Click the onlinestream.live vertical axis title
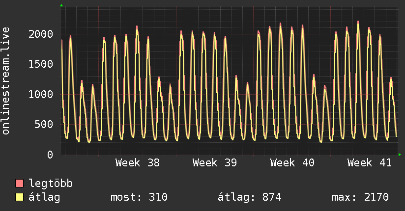 click(x=5, y=81)
